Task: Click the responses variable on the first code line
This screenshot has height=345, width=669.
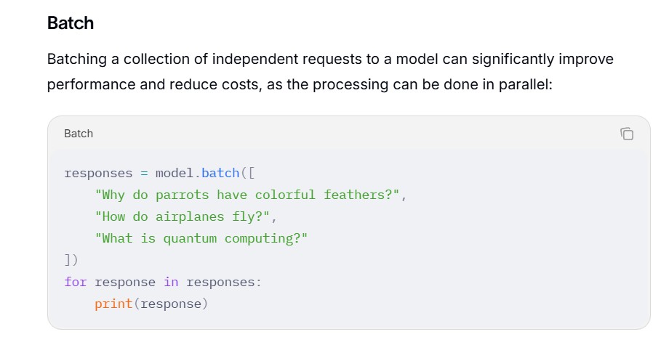Action: (99, 174)
